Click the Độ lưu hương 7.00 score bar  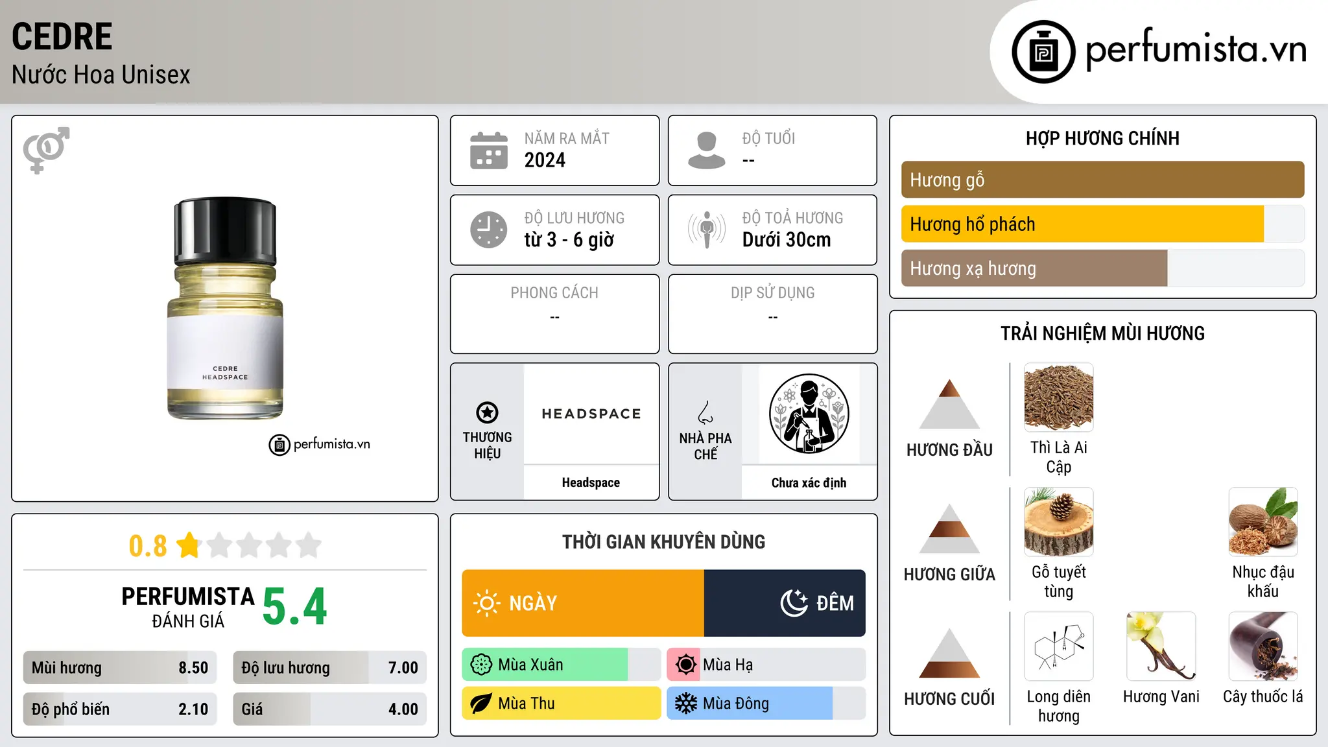pyautogui.click(x=329, y=667)
